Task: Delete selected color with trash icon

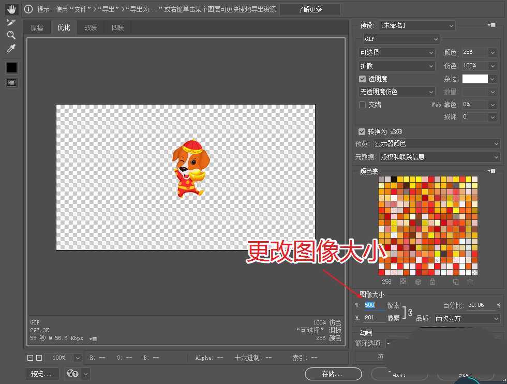Action: point(471,282)
